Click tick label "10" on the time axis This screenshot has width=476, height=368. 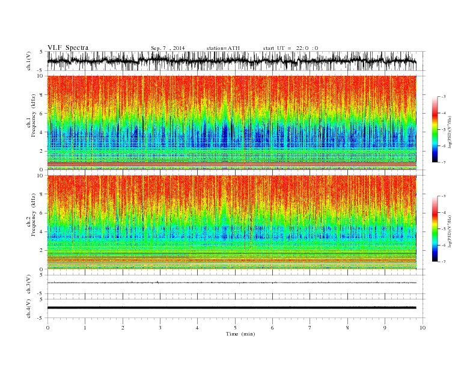pyautogui.click(x=423, y=328)
